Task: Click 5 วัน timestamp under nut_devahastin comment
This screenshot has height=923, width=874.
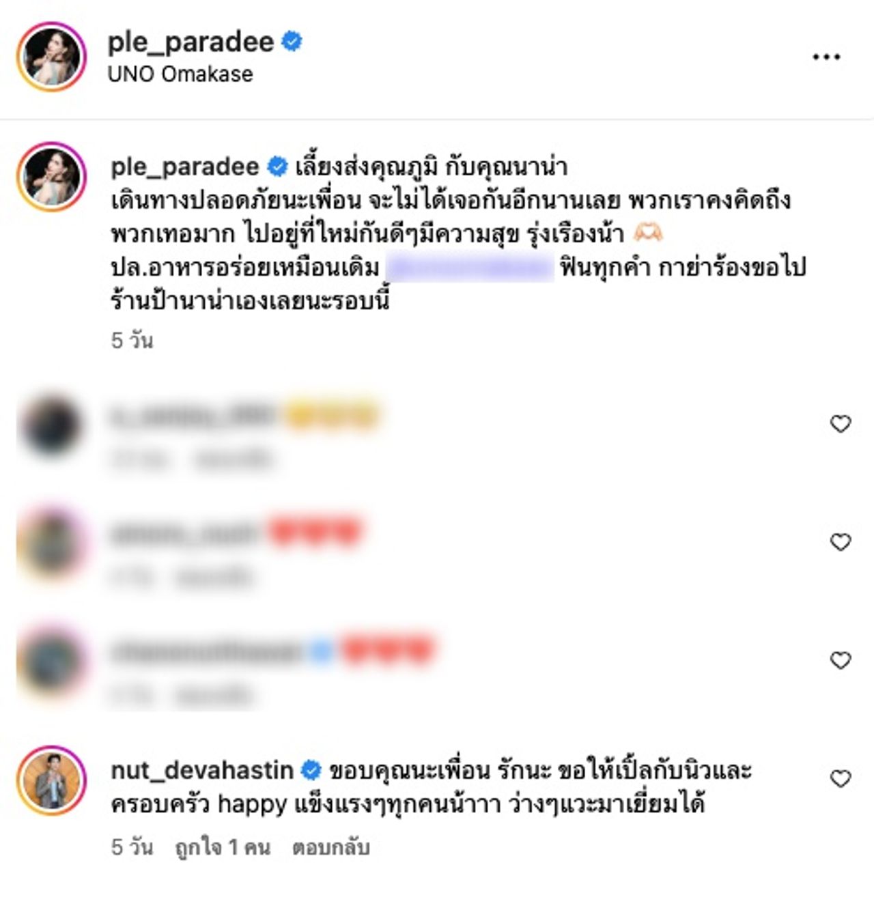Action: 132,847
